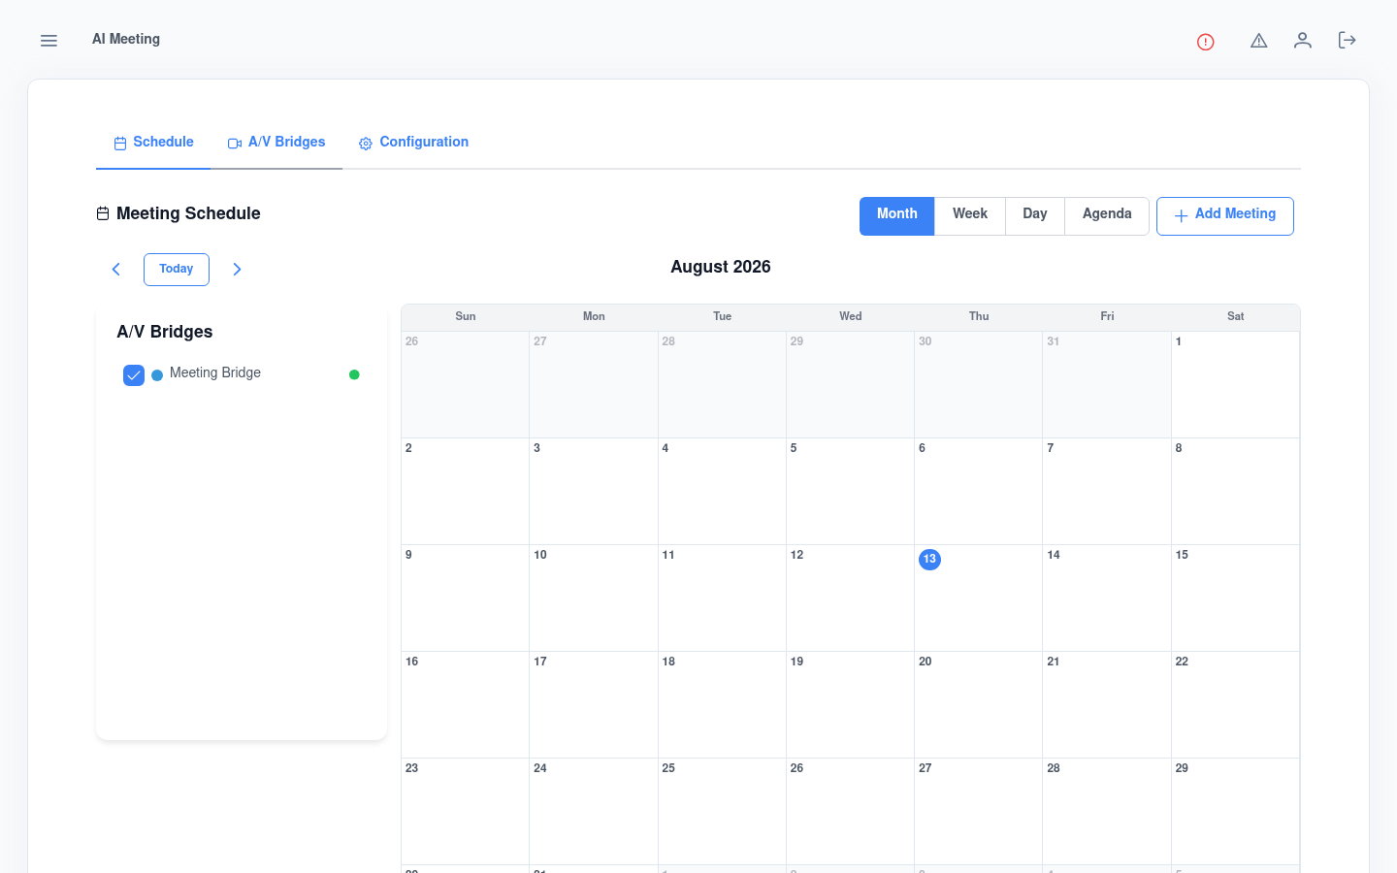1397x873 pixels.
Task: Select August 26 date number
Action: click(796, 768)
